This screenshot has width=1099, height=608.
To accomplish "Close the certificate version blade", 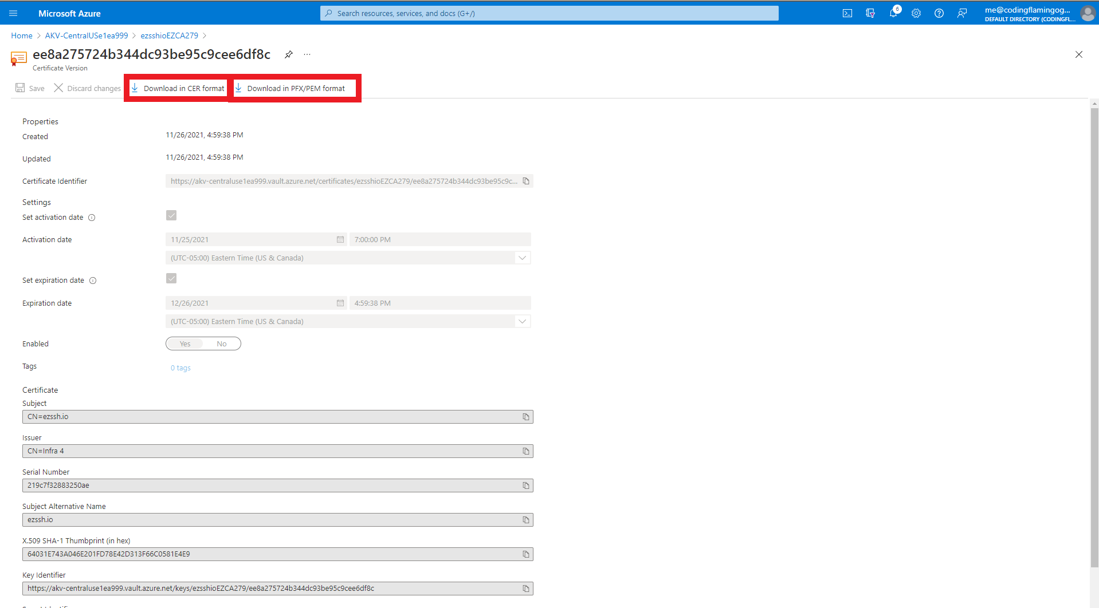I will [1079, 54].
